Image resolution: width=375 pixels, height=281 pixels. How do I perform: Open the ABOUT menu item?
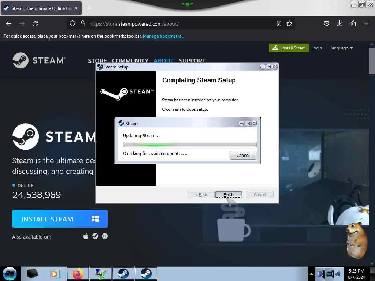click(164, 60)
